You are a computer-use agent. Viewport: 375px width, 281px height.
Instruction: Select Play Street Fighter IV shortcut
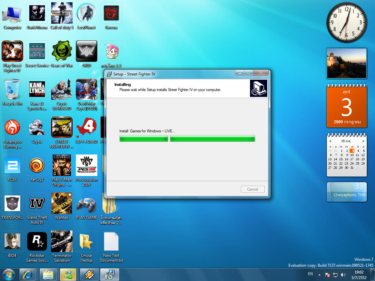[12, 57]
